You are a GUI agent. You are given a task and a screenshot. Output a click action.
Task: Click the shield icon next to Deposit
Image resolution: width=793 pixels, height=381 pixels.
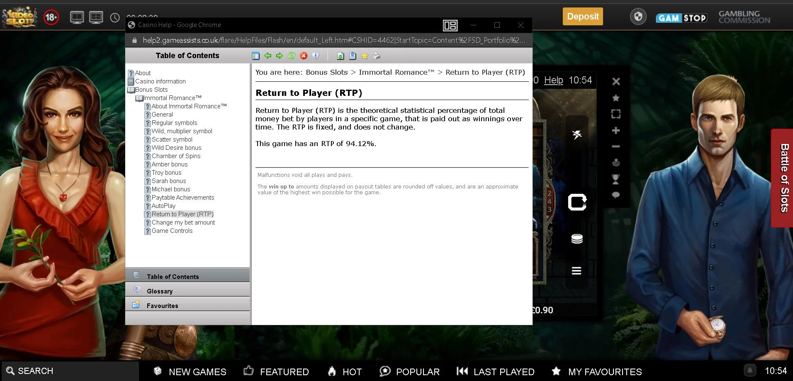pyautogui.click(x=638, y=17)
